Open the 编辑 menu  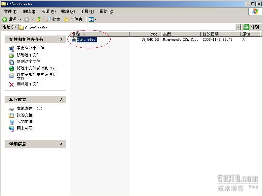click(29, 12)
